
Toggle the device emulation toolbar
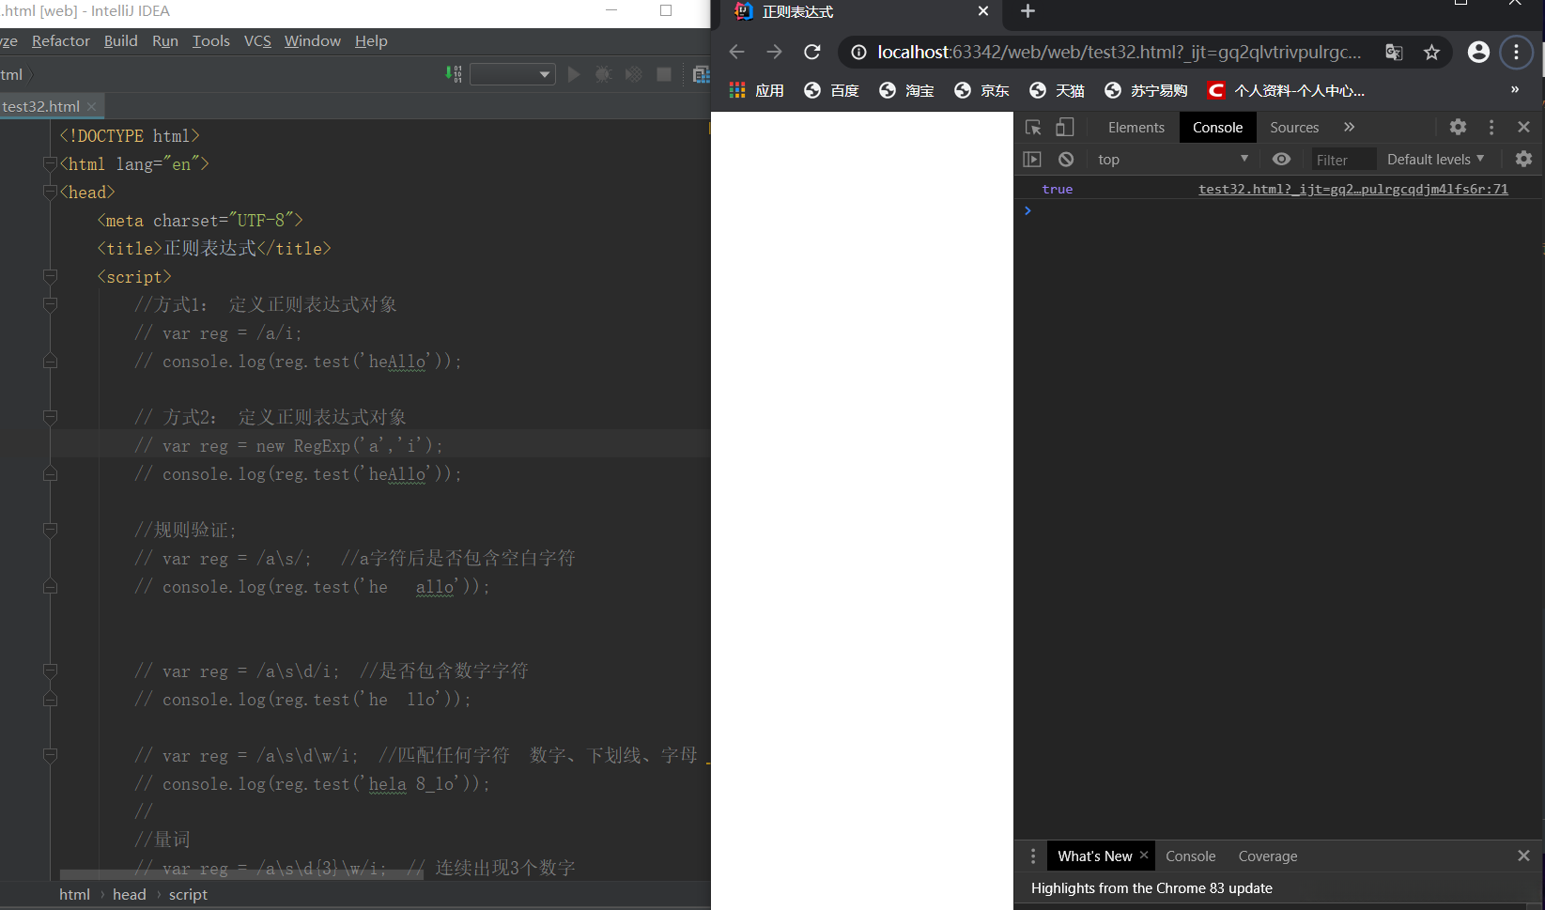click(x=1064, y=127)
